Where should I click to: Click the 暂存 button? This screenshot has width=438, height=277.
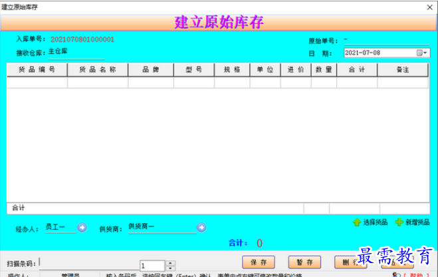304,262
